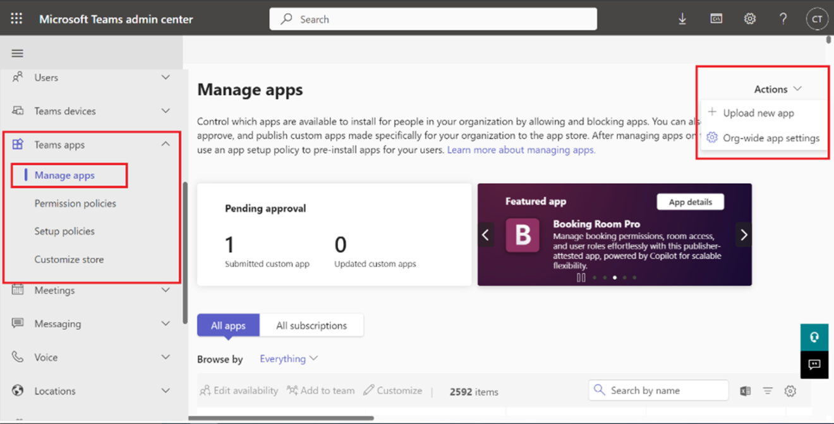The height and width of the screenshot is (424, 834).
Task: Click the download/releases icon in top bar
Action: point(682,18)
